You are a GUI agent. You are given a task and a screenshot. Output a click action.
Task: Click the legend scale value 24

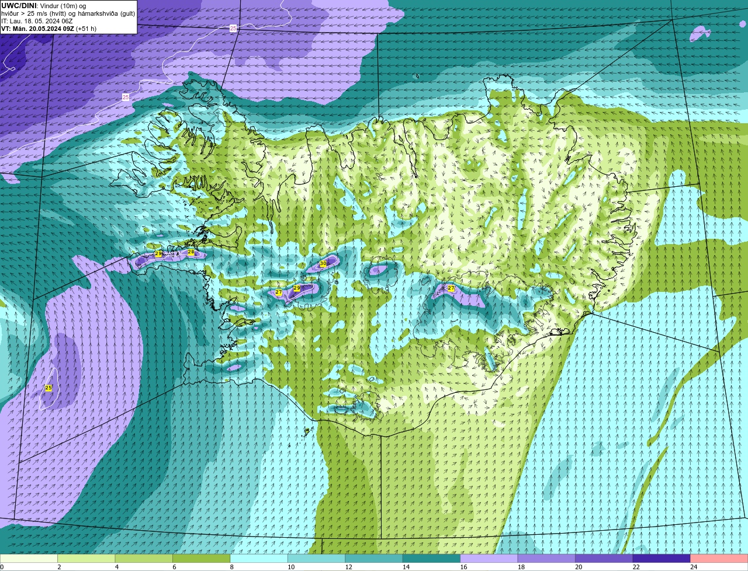(694, 567)
